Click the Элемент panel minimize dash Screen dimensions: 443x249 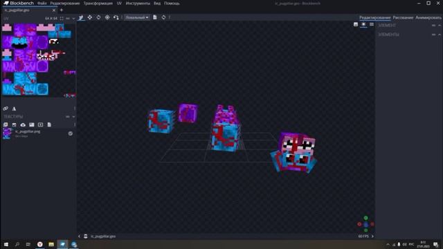(434, 26)
